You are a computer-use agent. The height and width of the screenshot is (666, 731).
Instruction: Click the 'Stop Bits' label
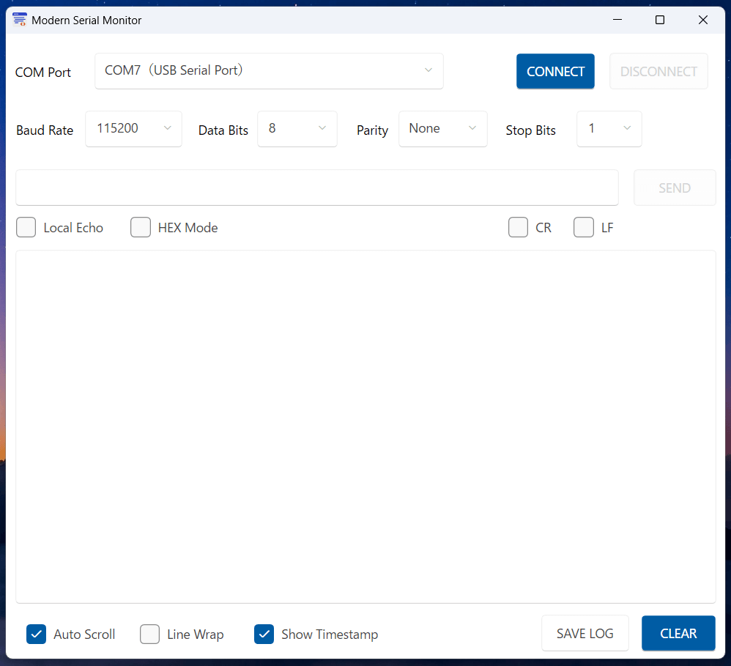click(530, 130)
